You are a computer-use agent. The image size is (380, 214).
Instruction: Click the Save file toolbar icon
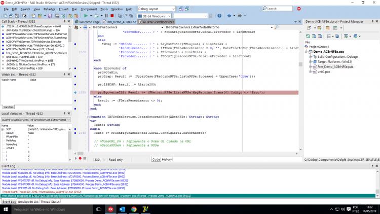(50, 16)
